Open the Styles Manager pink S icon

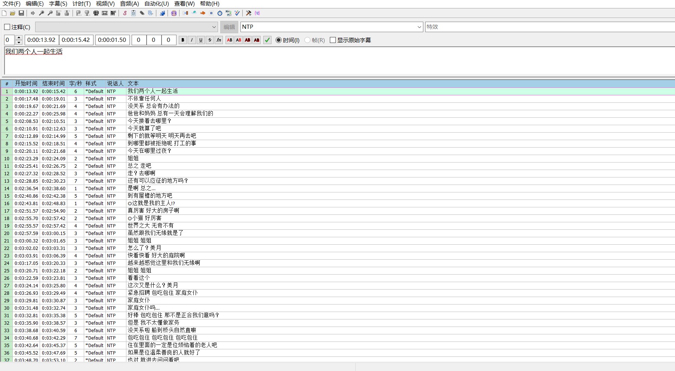click(125, 13)
